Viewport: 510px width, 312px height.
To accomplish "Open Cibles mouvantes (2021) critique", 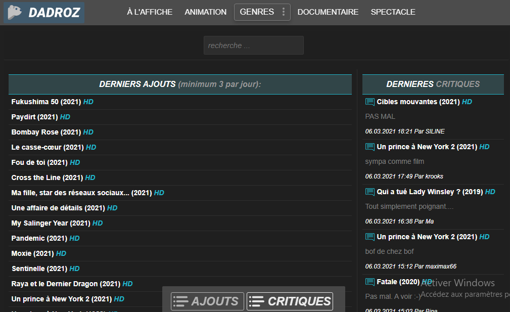I will [x=419, y=102].
